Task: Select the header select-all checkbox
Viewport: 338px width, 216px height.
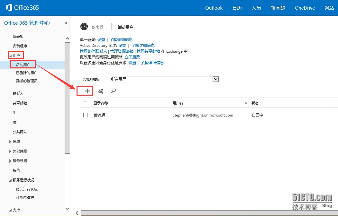Action: pyautogui.click(x=85, y=103)
